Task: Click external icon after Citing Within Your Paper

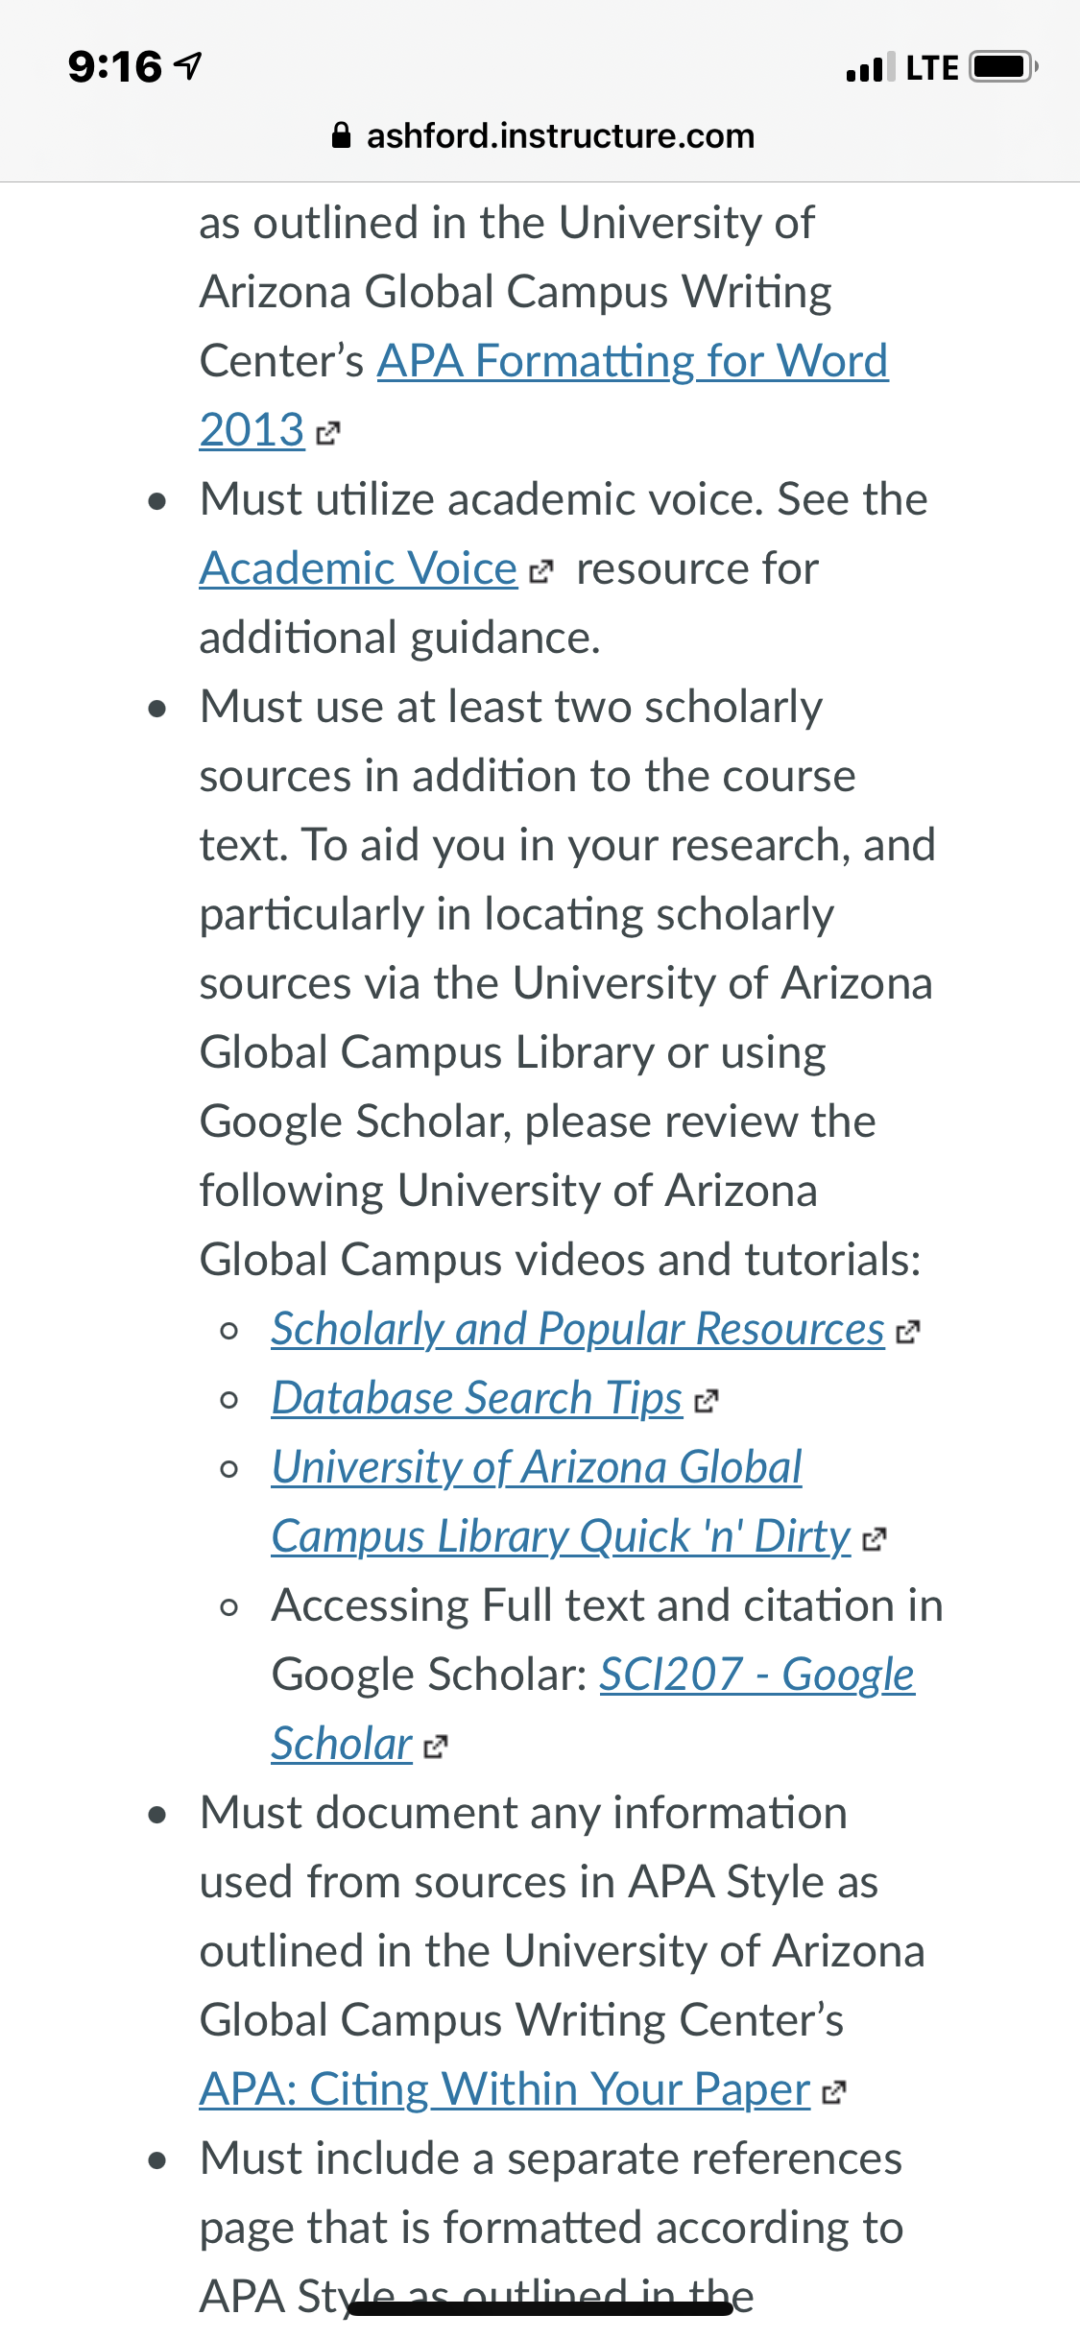Action: (x=834, y=2092)
